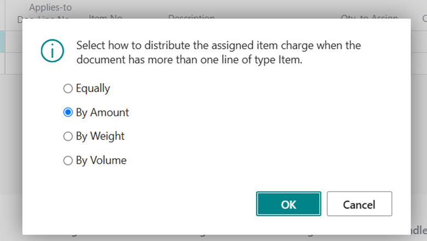
Task: Click the By Volume label text
Action: pyautogui.click(x=101, y=160)
